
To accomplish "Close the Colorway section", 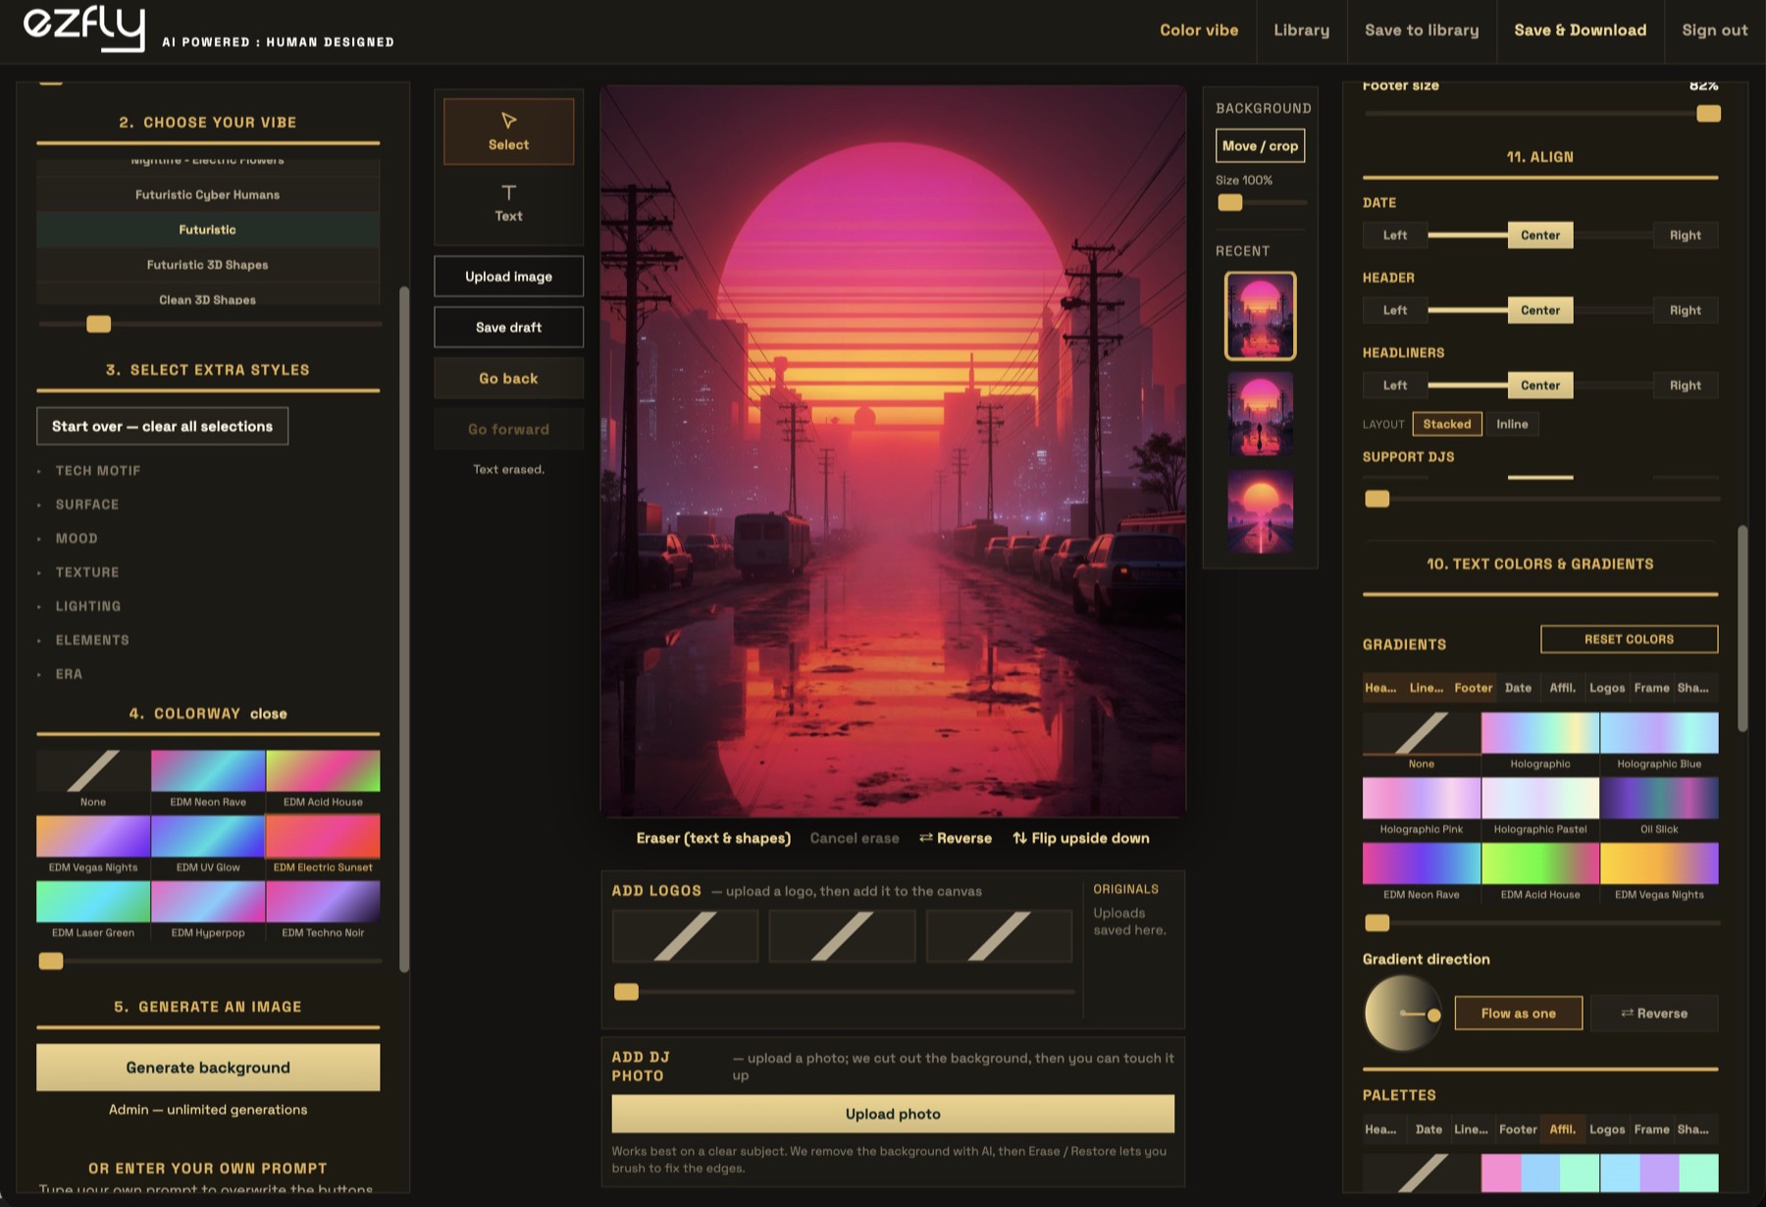I will pyautogui.click(x=269, y=713).
